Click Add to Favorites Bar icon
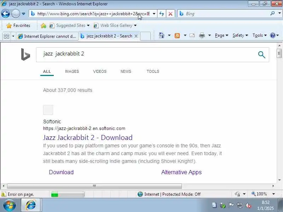Screen dimensions: 283x212 coord(43,25)
